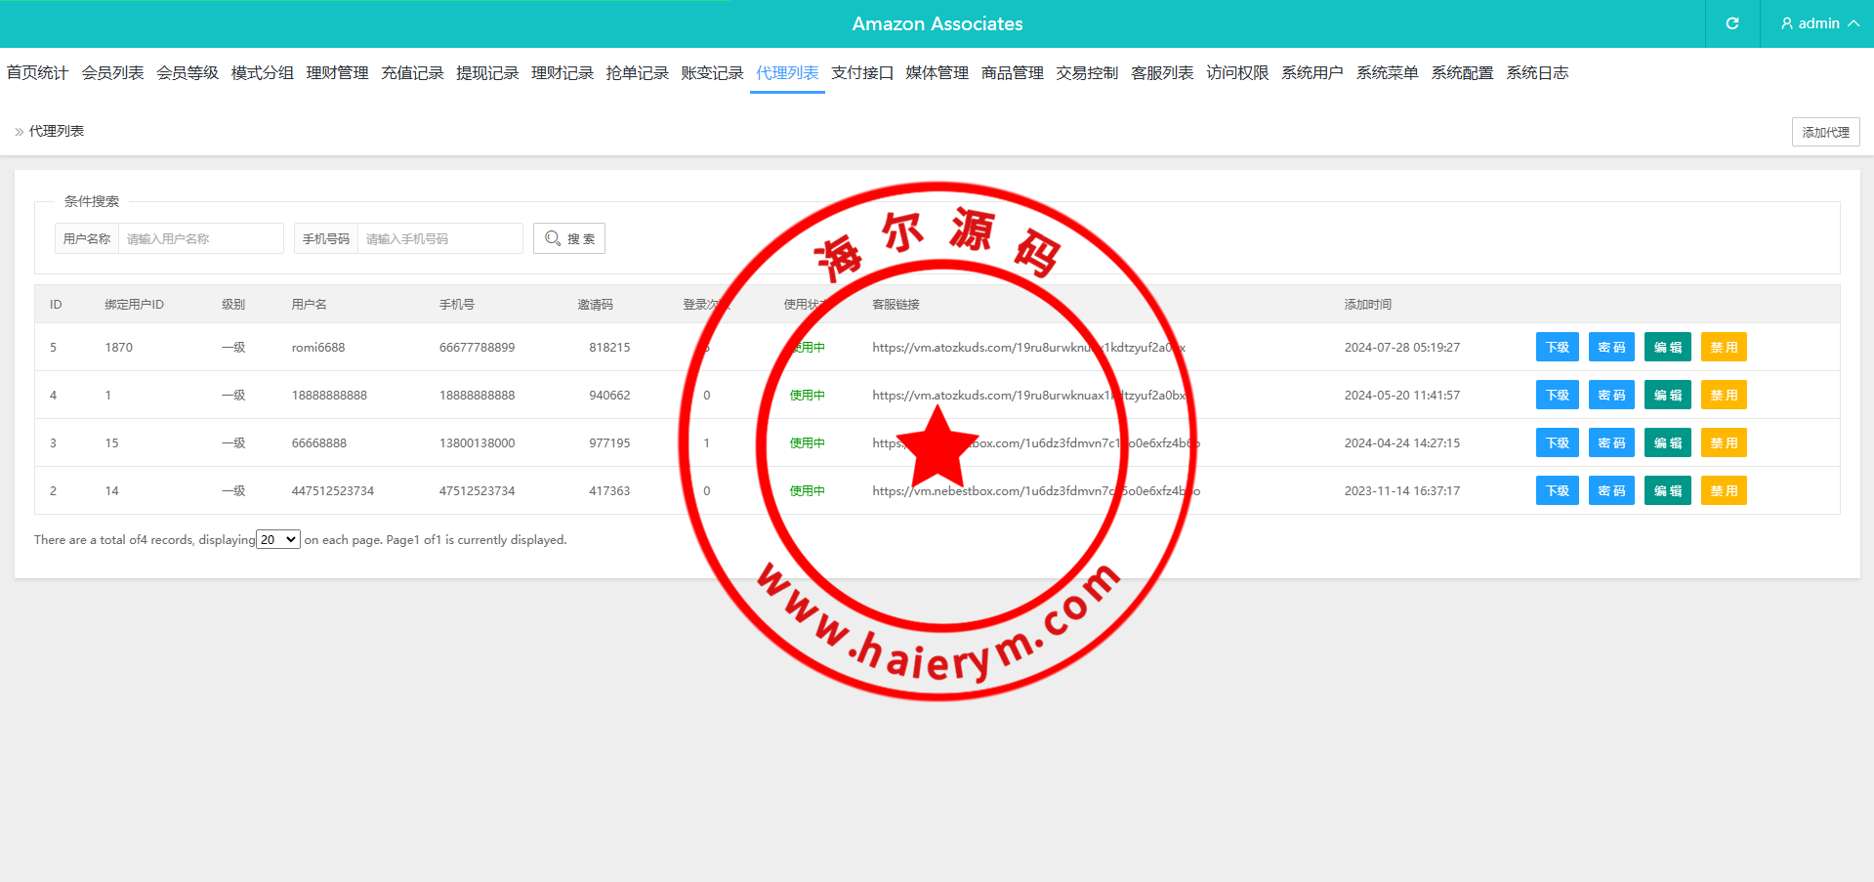This screenshot has width=1874, height=882.
Task: Select the 系统日志 menu item
Action: [1536, 73]
